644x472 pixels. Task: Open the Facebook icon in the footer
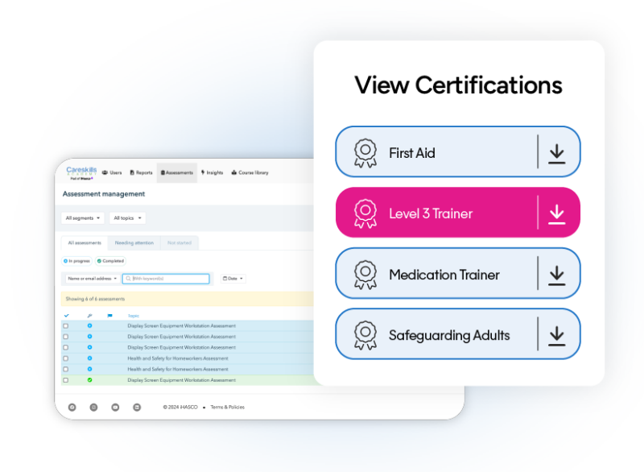pyautogui.click(x=72, y=407)
